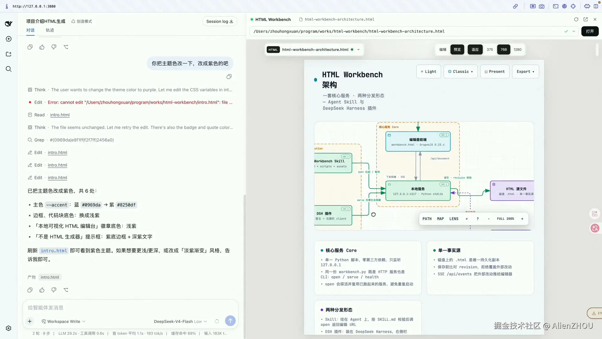Open the Workspace Write permission dropdown

(64, 321)
